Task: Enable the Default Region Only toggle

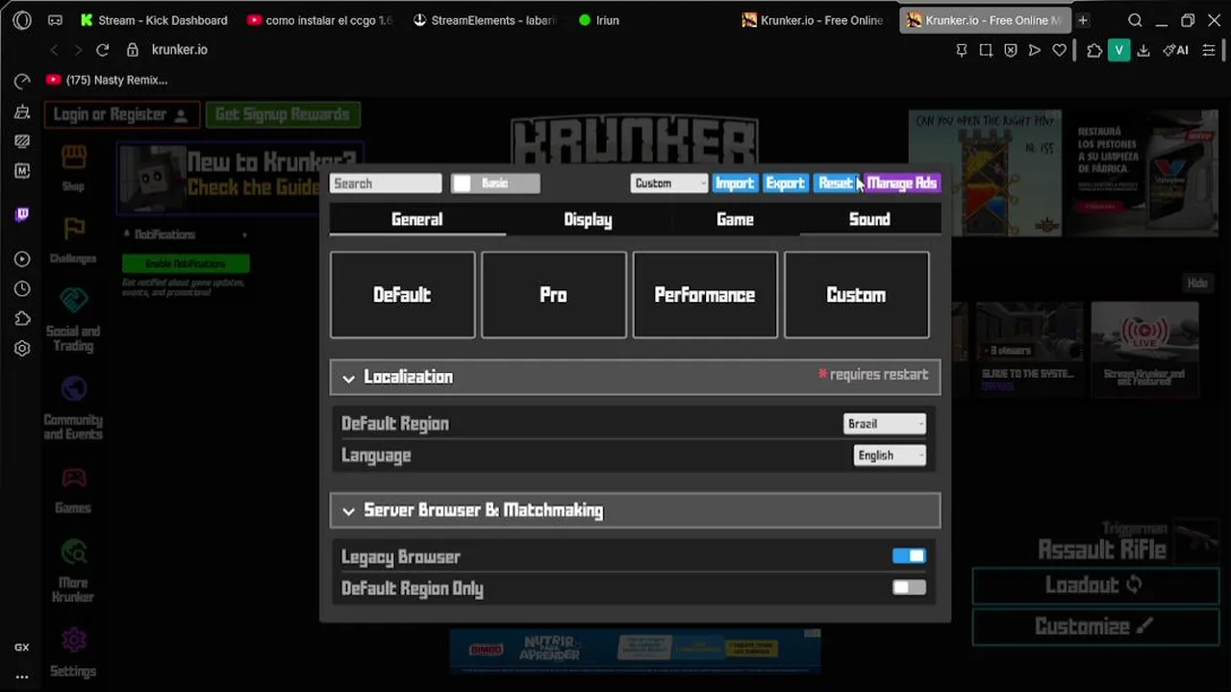Action: point(909,587)
